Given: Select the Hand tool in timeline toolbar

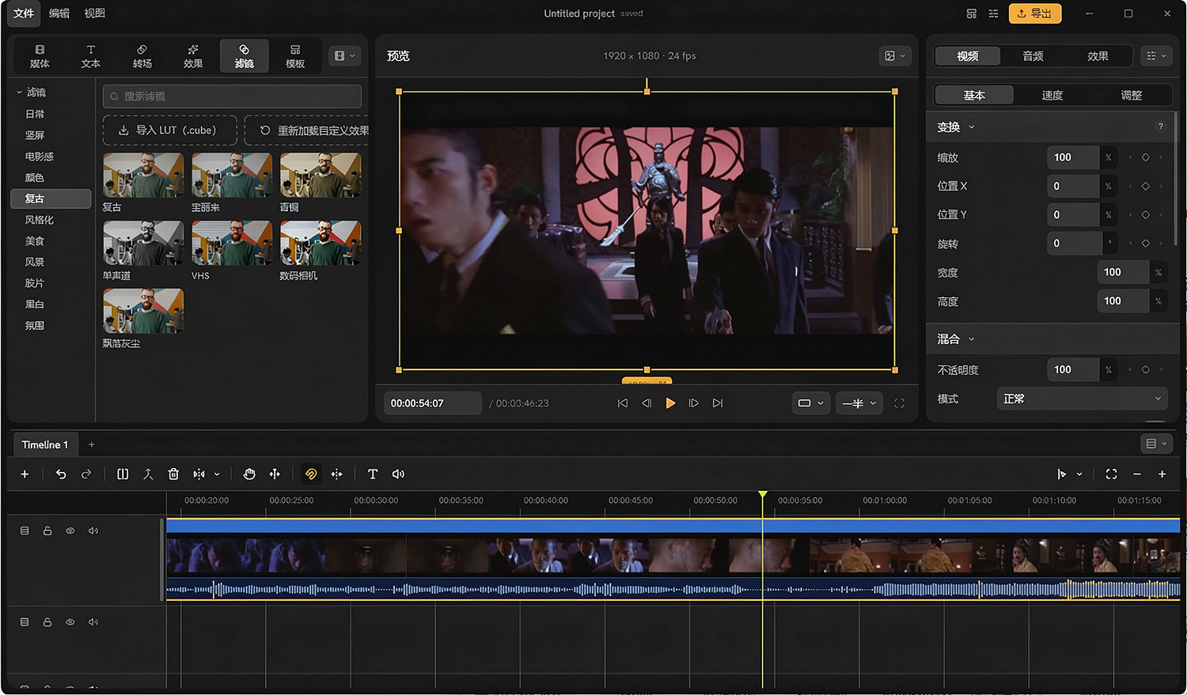Looking at the screenshot, I should [x=249, y=474].
